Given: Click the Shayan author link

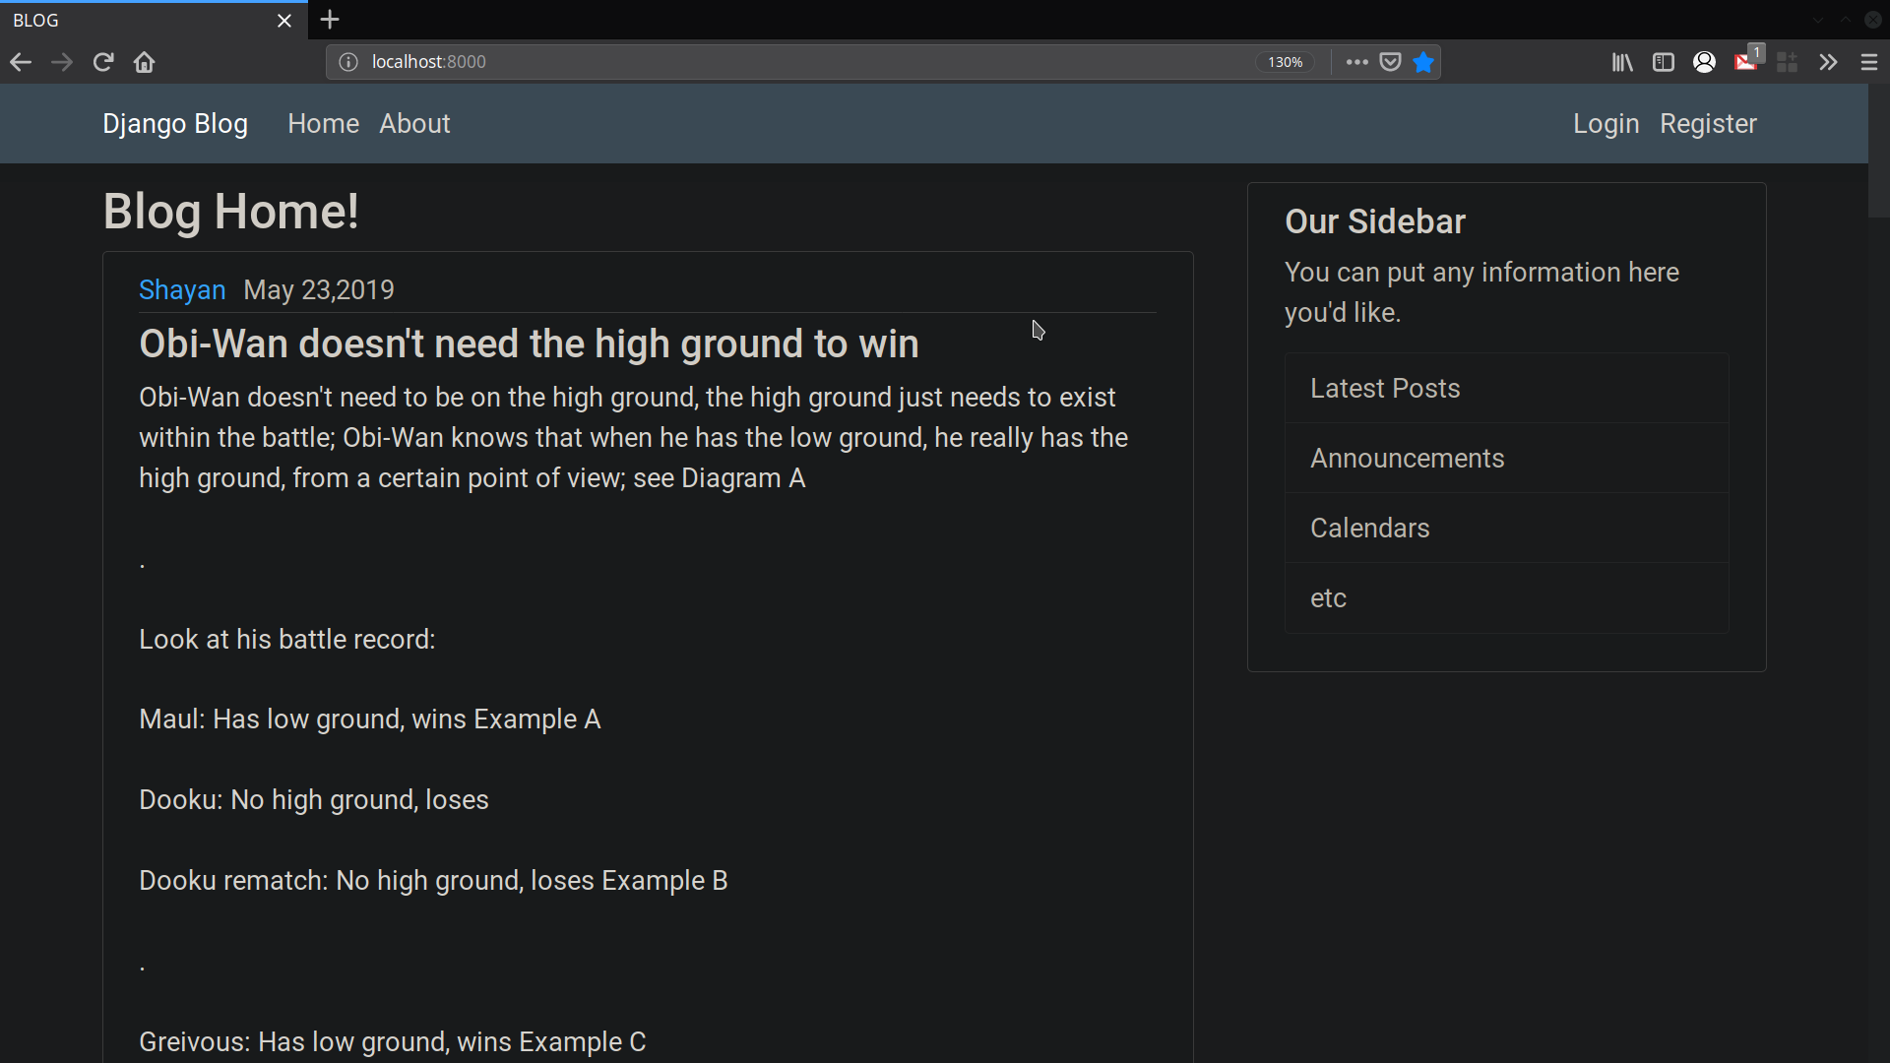Looking at the screenshot, I should [182, 290].
